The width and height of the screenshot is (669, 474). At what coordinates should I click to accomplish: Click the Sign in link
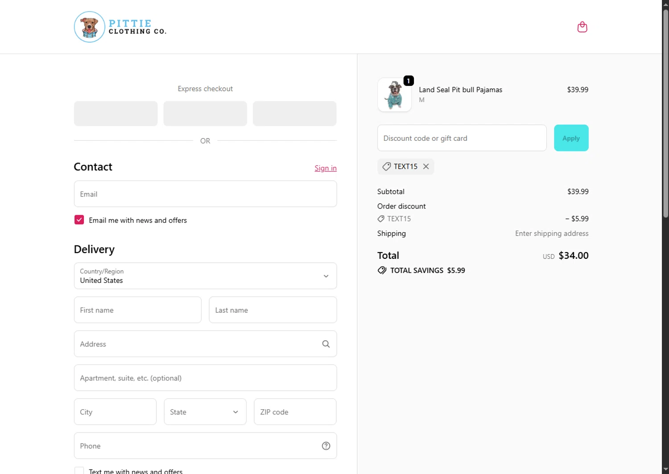click(x=326, y=168)
